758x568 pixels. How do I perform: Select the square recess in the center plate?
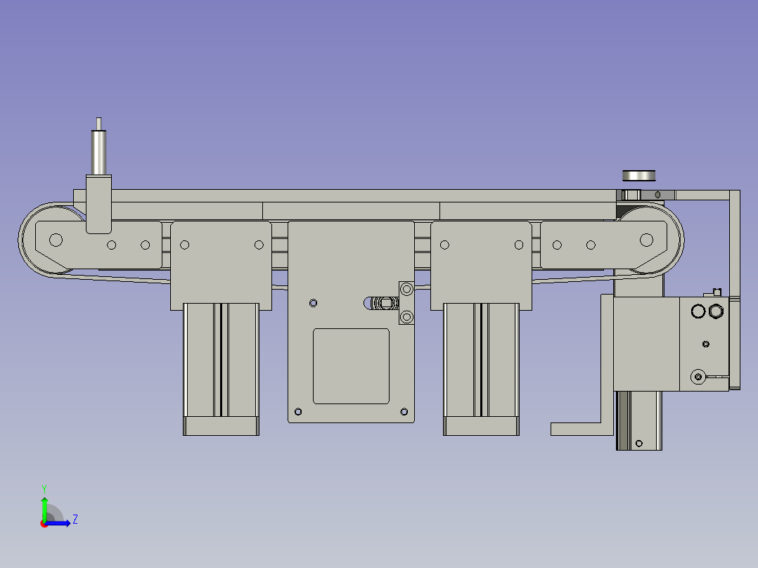click(x=351, y=366)
